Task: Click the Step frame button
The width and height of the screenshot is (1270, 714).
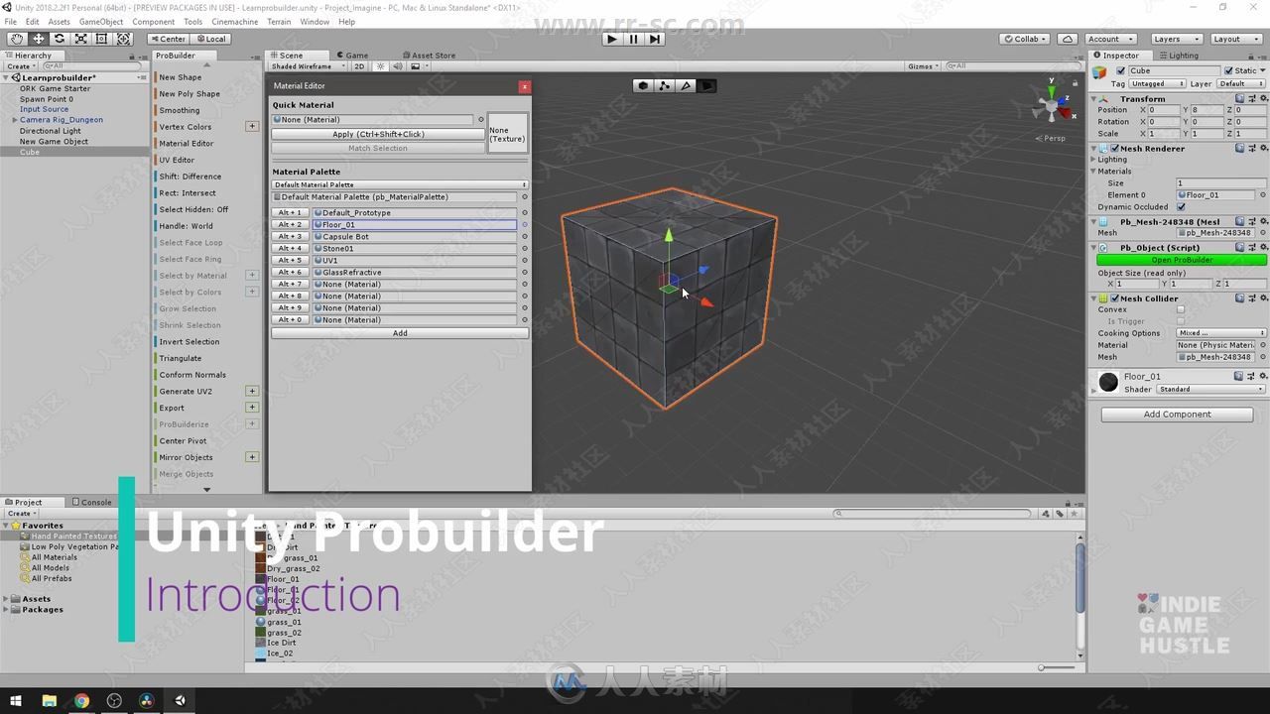Action: click(655, 39)
